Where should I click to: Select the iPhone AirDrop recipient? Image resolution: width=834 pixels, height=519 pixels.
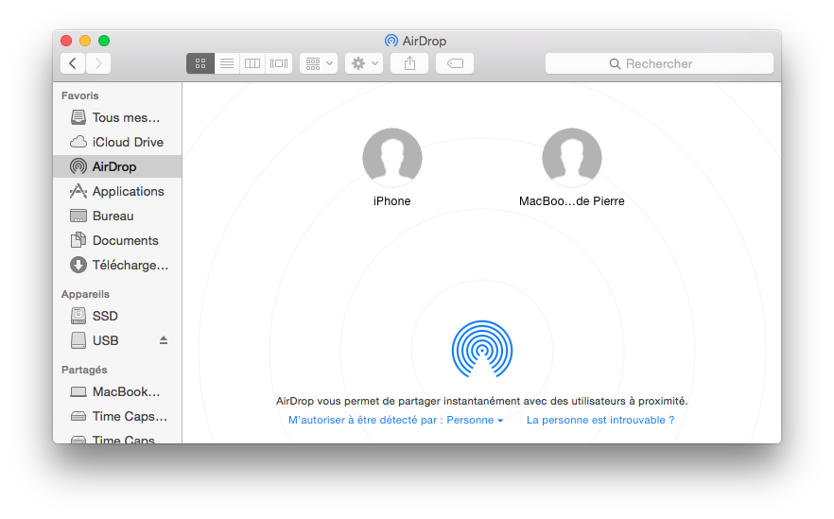[x=392, y=158]
